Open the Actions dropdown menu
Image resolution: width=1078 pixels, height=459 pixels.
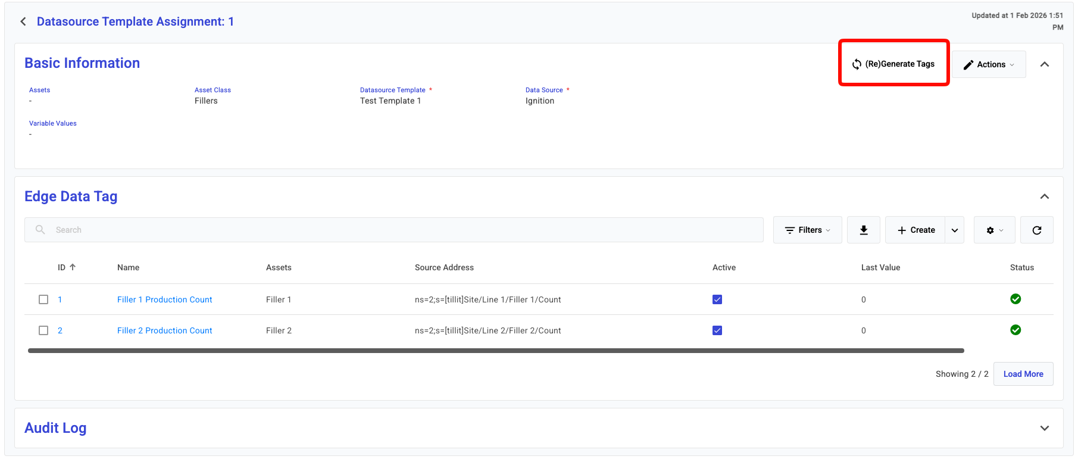989,64
